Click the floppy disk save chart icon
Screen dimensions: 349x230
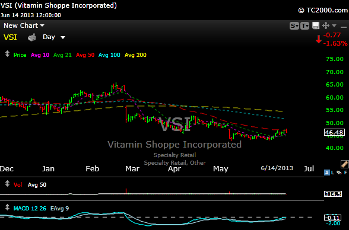[x=316, y=25]
